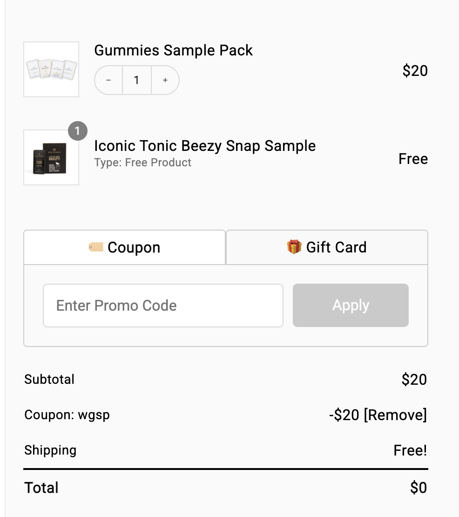Click the Gummies Sample Pack title

[173, 50]
